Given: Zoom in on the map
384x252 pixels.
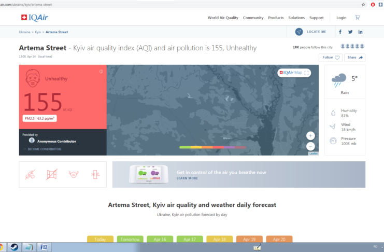Looking at the screenshot, I should (x=310, y=135).
